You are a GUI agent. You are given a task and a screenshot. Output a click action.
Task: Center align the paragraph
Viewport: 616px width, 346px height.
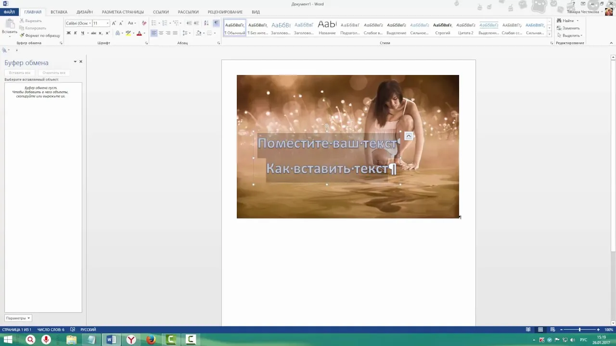click(x=161, y=33)
